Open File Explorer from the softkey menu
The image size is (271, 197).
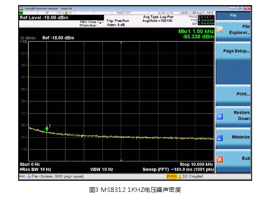click(x=233, y=30)
